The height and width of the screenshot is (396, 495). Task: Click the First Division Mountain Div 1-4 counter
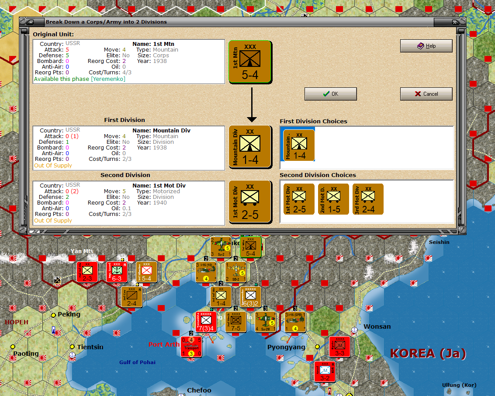250,147
